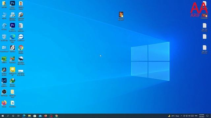Select the Windows USB/DVD tool shortcut
Screen dimensions: 211x118
(13, 16)
